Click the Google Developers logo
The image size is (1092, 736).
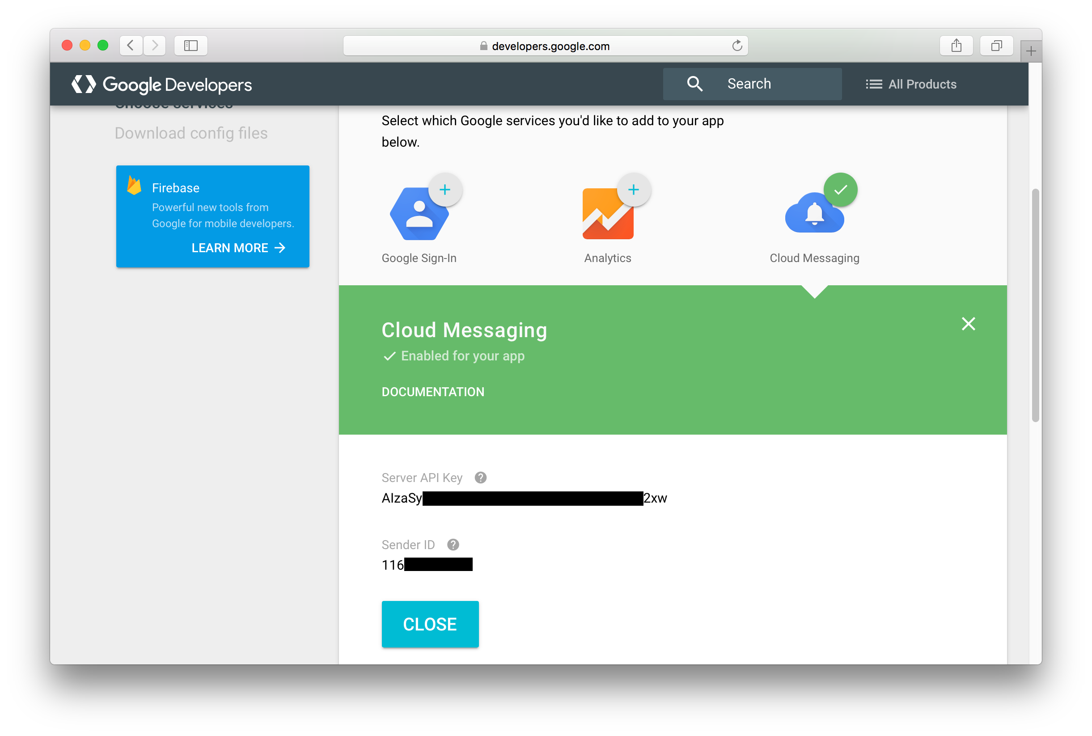(162, 85)
